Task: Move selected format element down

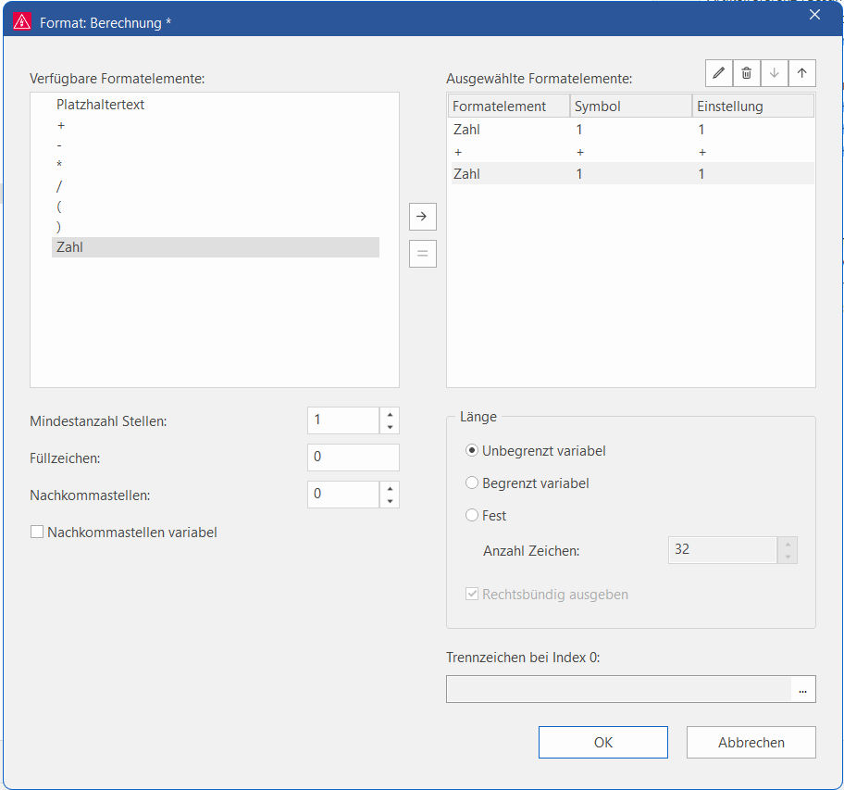Action: (775, 73)
